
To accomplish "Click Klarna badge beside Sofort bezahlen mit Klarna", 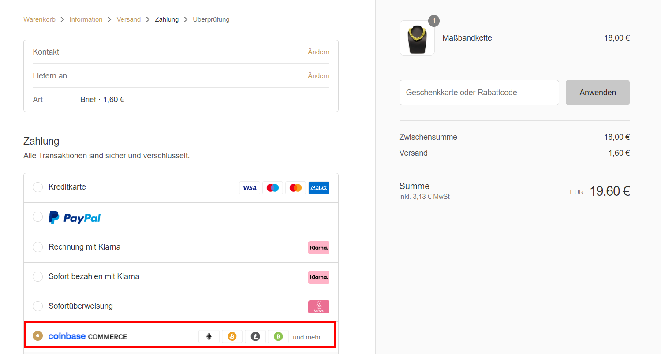I will point(319,277).
